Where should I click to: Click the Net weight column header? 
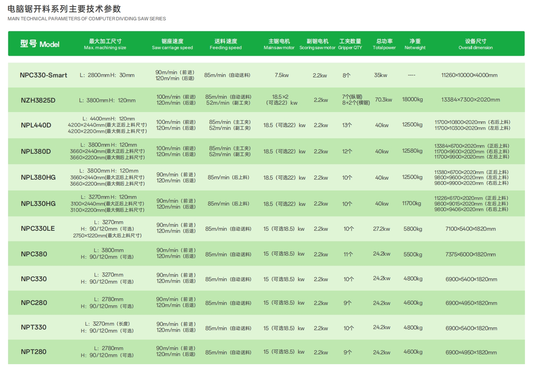(x=415, y=44)
